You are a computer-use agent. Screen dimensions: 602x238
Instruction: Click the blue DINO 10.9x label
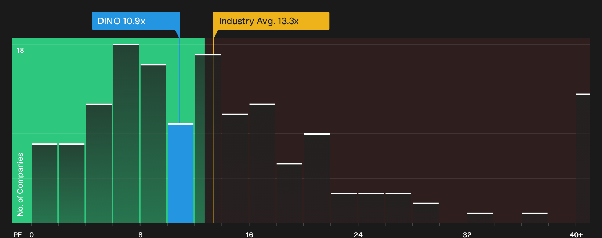click(x=136, y=21)
